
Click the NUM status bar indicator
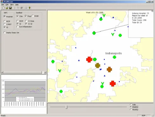[x=144, y=116]
